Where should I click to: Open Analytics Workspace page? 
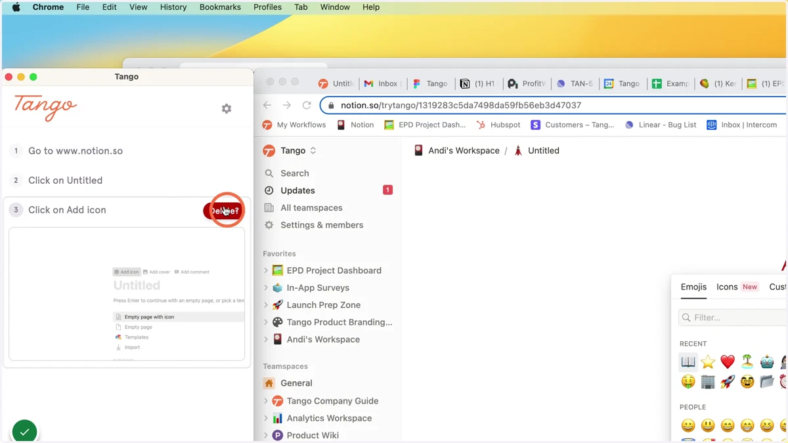click(330, 418)
